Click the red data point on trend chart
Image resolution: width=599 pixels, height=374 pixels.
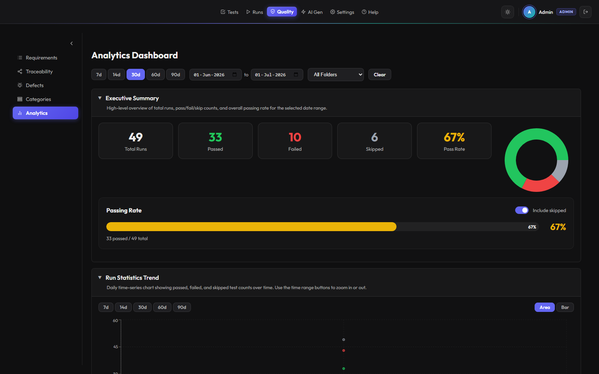click(x=344, y=350)
